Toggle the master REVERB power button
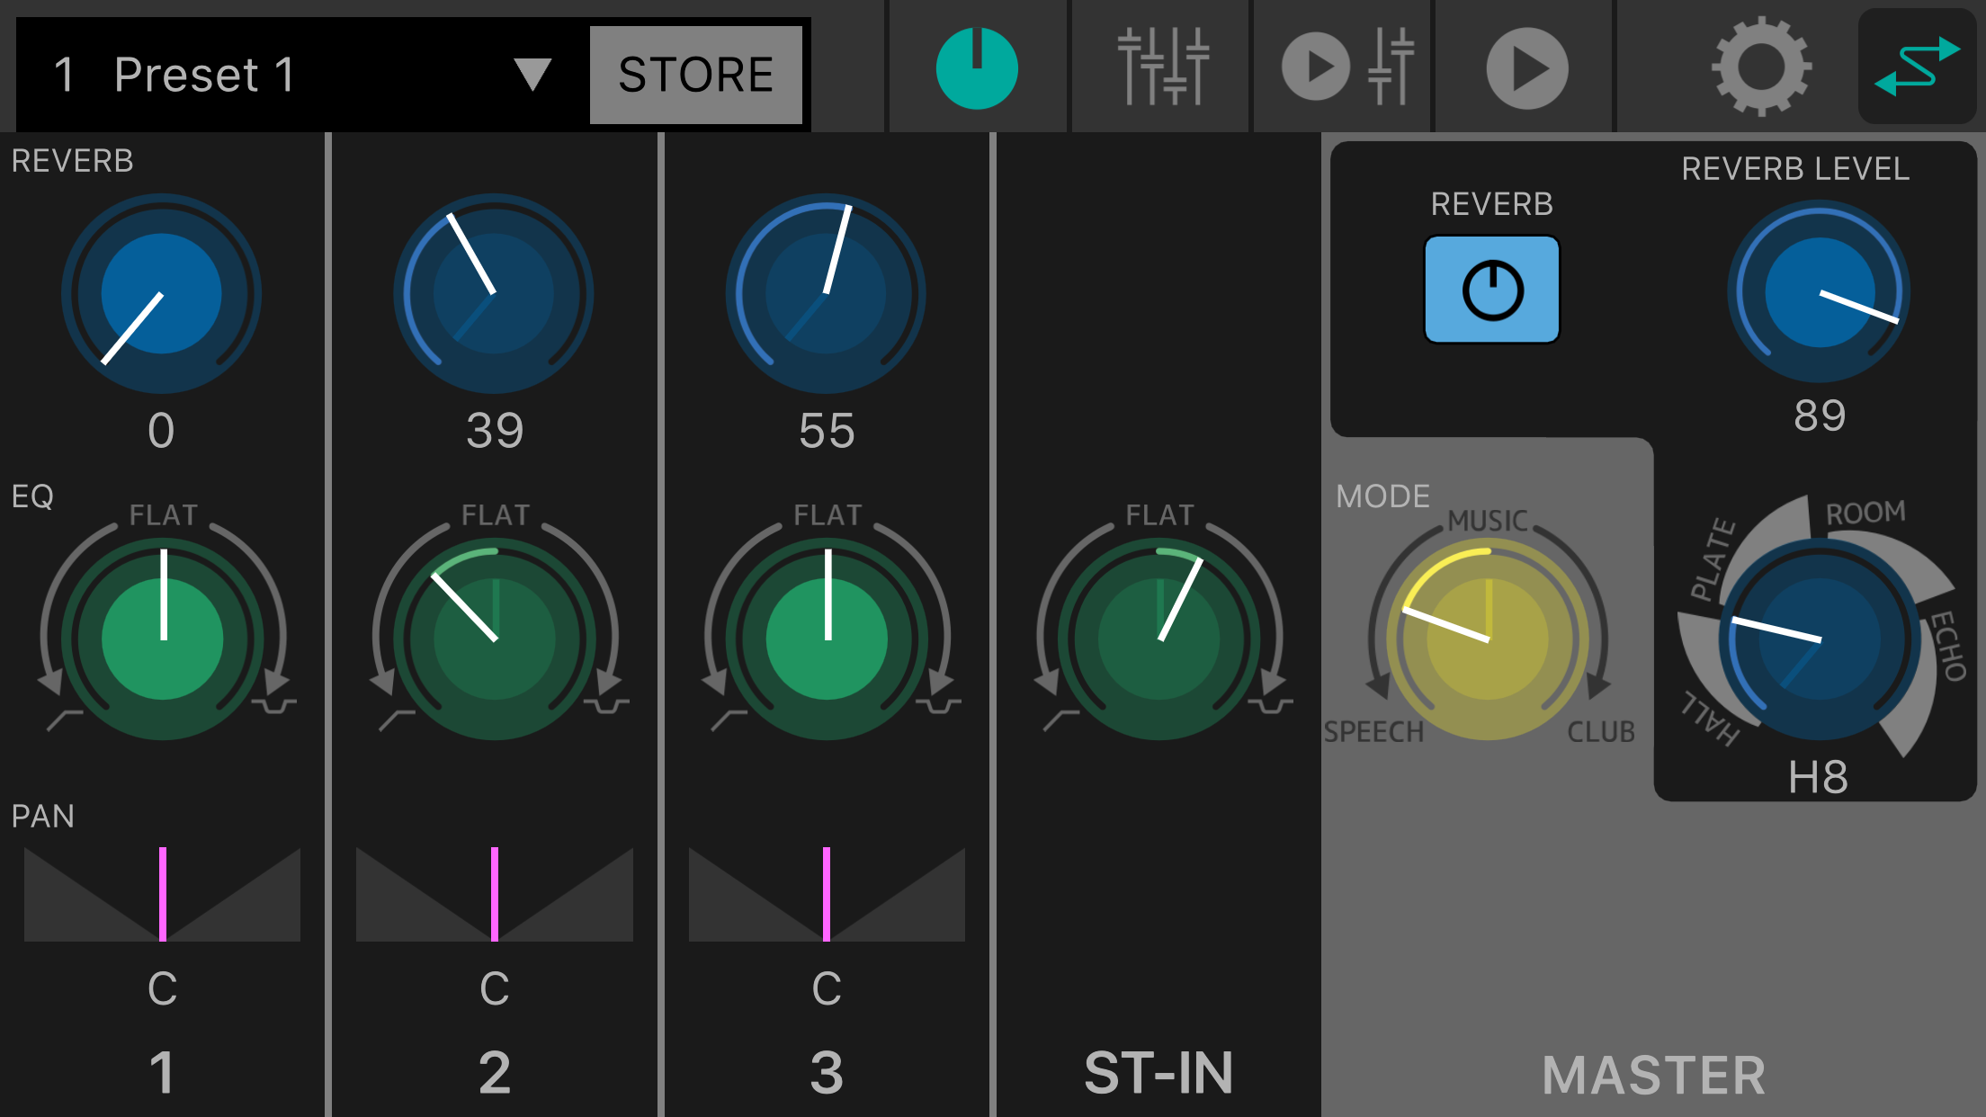 1491,290
